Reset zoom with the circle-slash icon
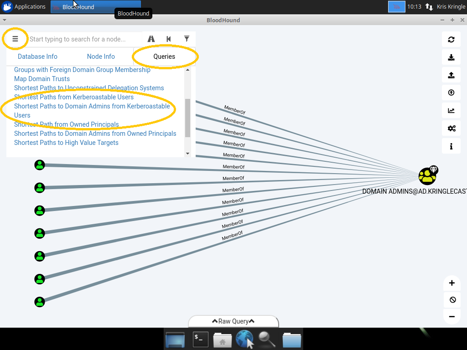 (452, 300)
